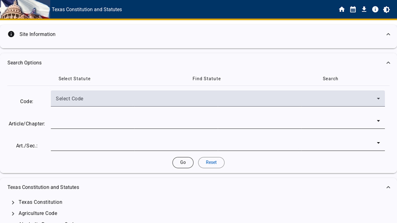Screen dimensions: 397x223
Task: Toggle the brightness/contrast theme icon
Action: (387, 9)
